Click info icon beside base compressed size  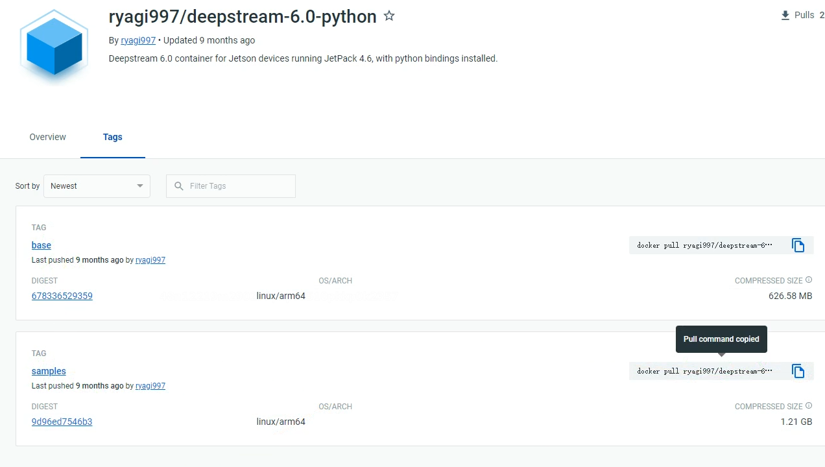(x=809, y=280)
